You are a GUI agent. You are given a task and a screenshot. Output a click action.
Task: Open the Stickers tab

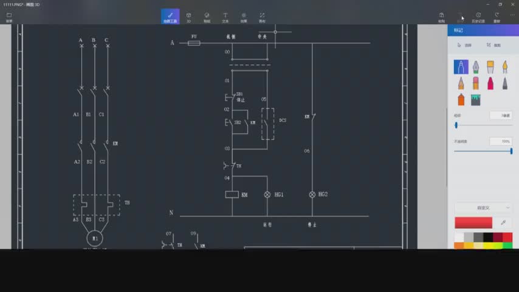(207, 17)
